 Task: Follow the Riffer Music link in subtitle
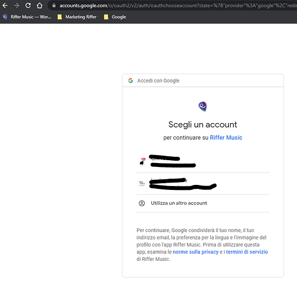point(226,138)
